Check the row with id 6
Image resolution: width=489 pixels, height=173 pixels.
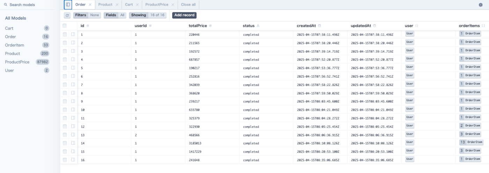(x=65, y=76)
